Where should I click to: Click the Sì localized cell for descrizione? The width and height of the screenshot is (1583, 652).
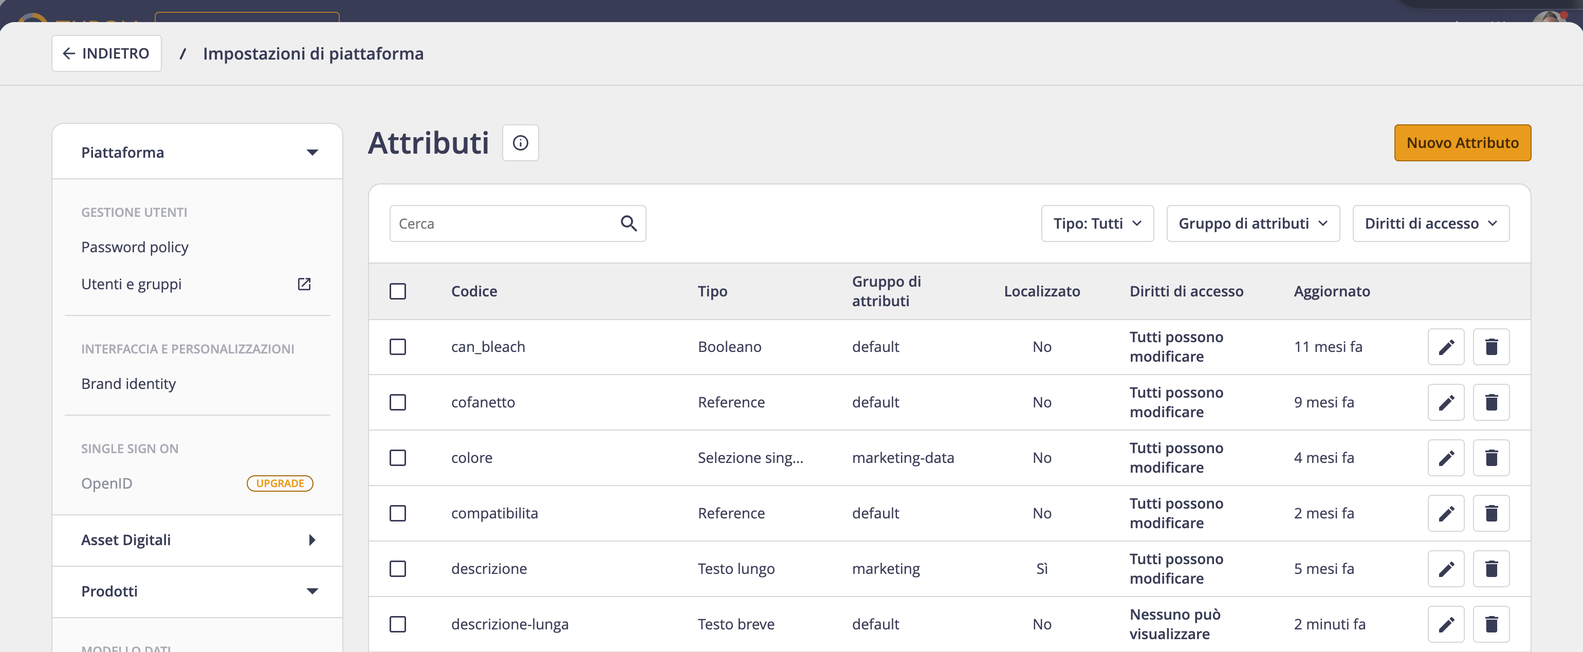coord(1042,569)
